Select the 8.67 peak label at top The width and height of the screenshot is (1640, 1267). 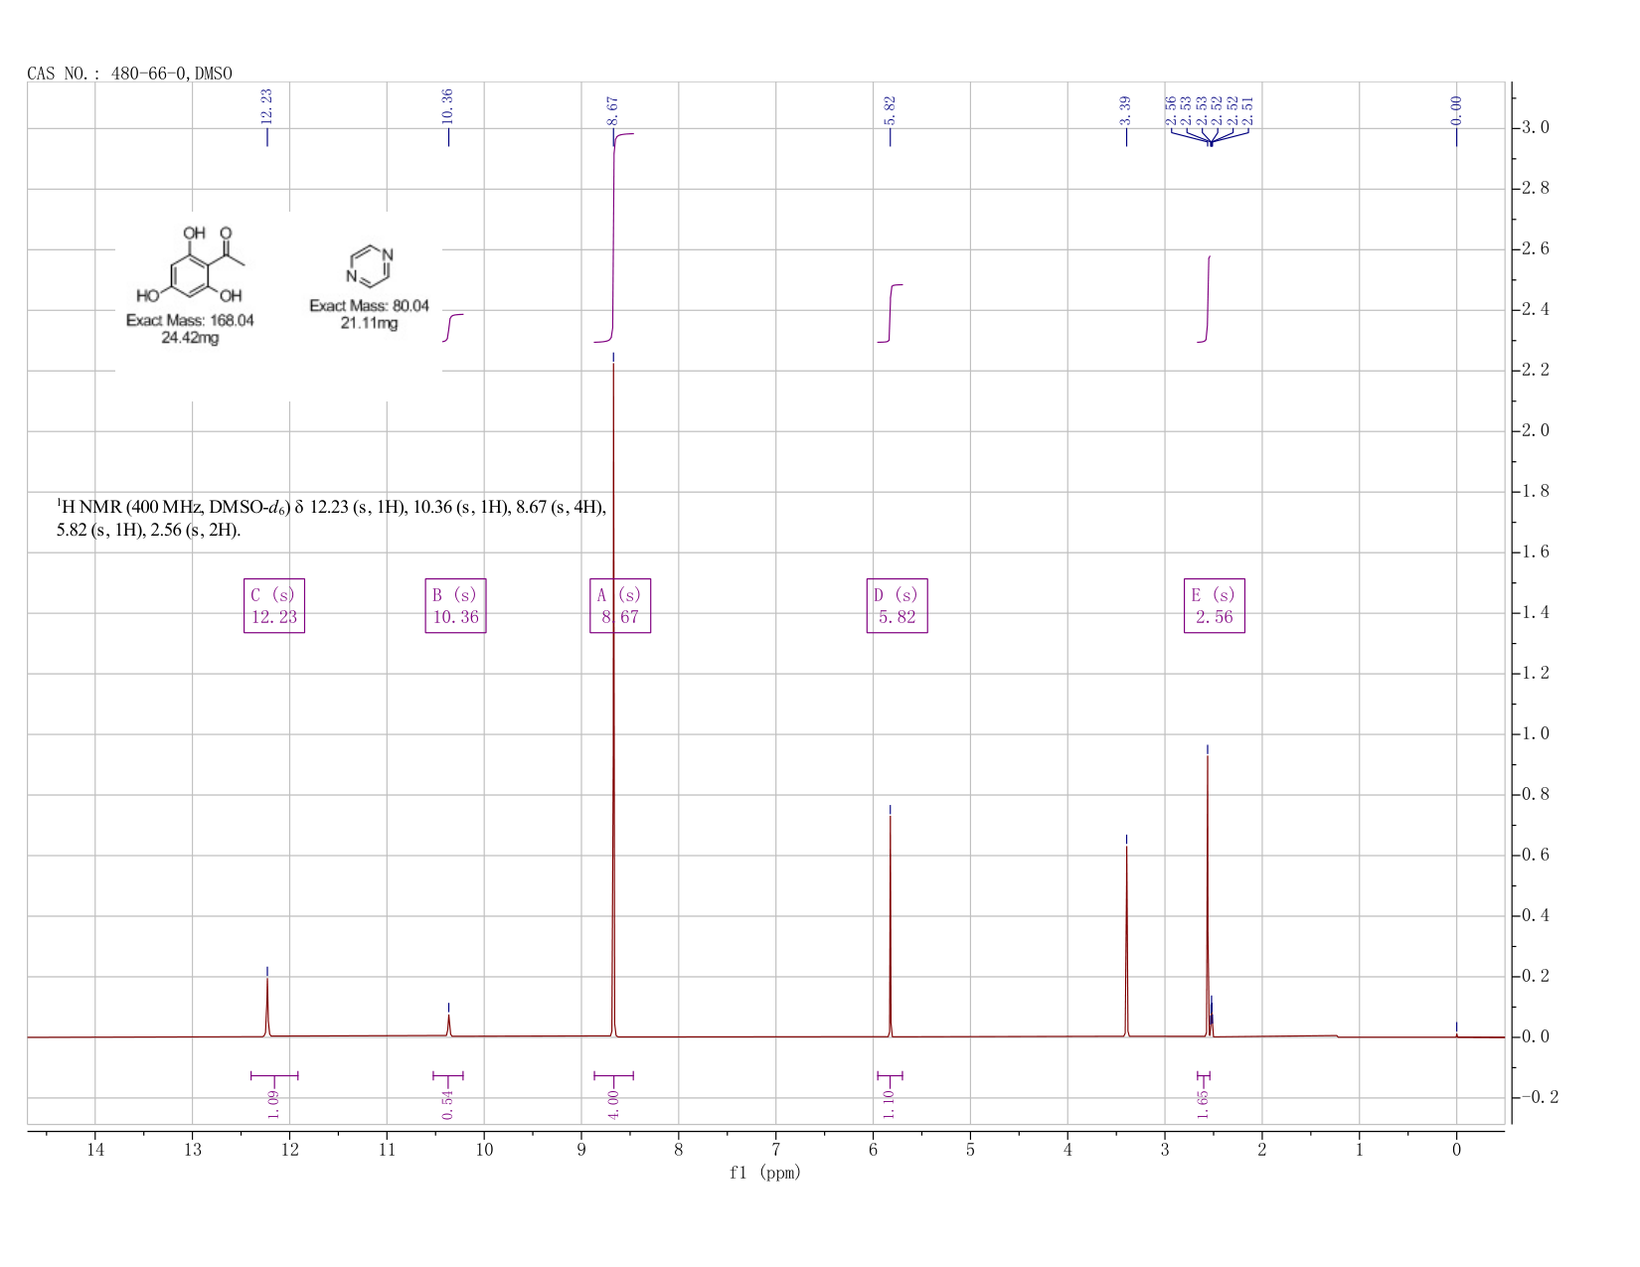click(x=612, y=110)
